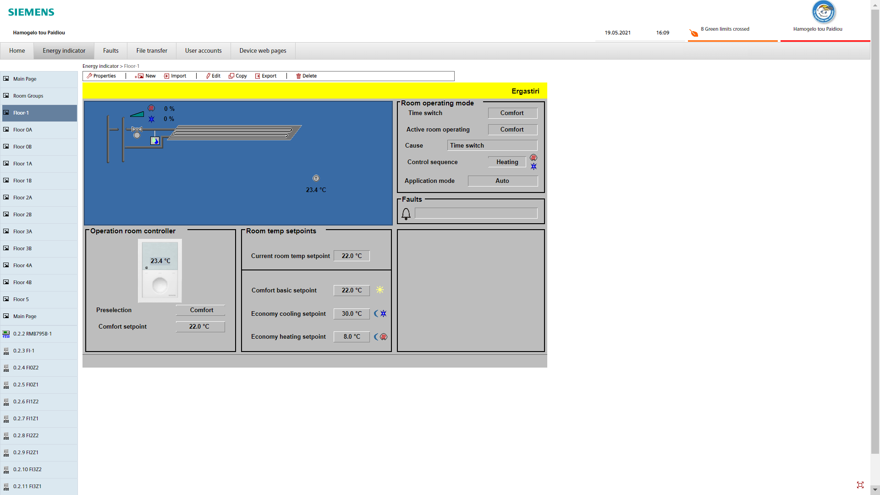The image size is (880, 495).
Task: Click the Hamogelo tou Paidiou logo
Action: (x=824, y=12)
